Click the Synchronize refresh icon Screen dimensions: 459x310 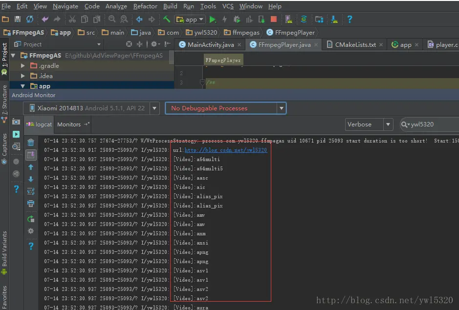(x=30, y=20)
